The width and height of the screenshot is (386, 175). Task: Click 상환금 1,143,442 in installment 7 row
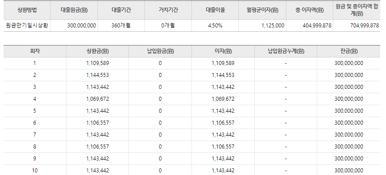click(x=97, y=134)
